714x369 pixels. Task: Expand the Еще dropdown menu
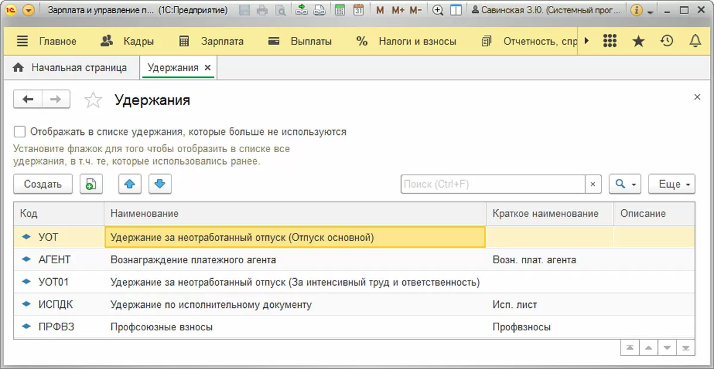click(672, 184)
